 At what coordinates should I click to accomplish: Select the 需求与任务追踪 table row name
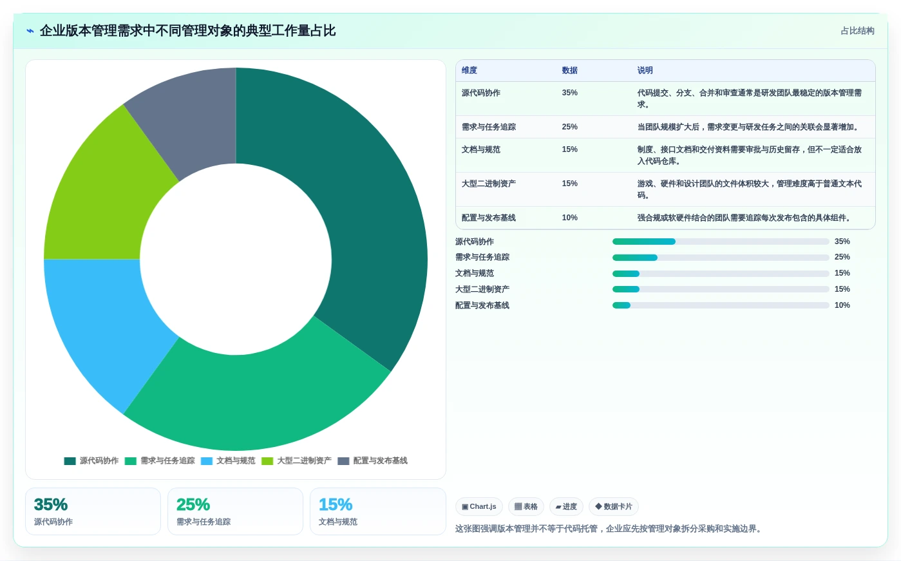point(489,128)
